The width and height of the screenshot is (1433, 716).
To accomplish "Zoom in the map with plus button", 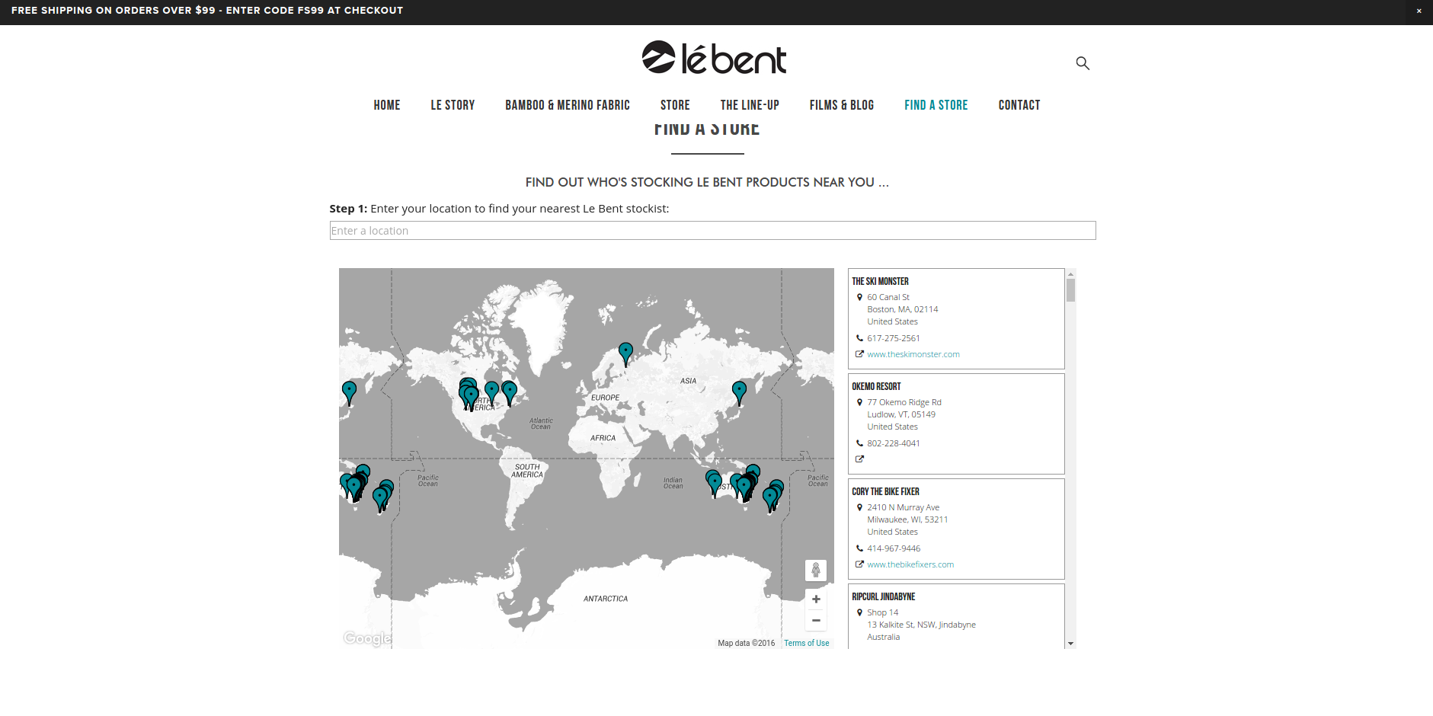I will pyautogui.click(x=815, y=599).
